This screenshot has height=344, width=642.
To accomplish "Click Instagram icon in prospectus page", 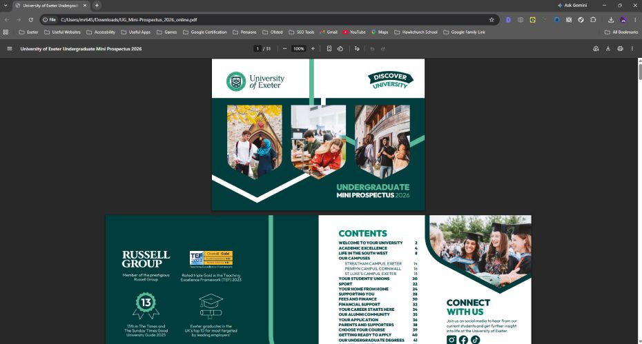I will click(451, 339).
